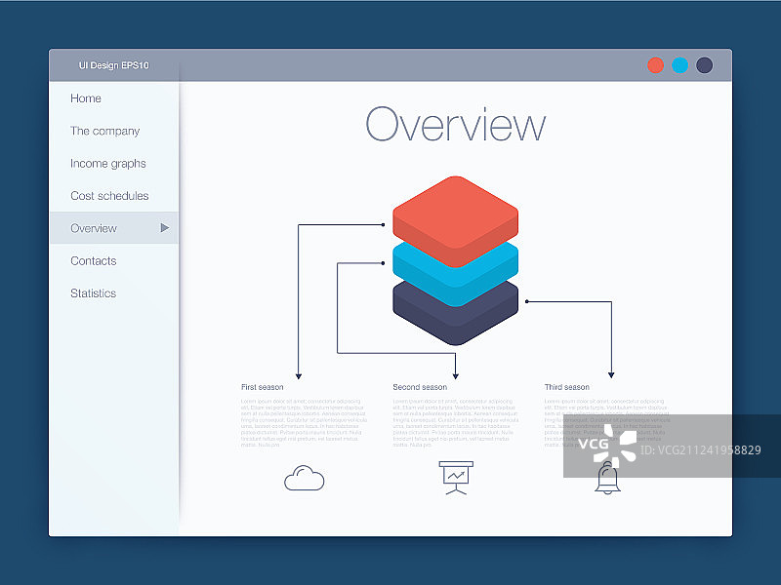Click the Second season heading
781x585 pixels.
(x=420, y=387)
